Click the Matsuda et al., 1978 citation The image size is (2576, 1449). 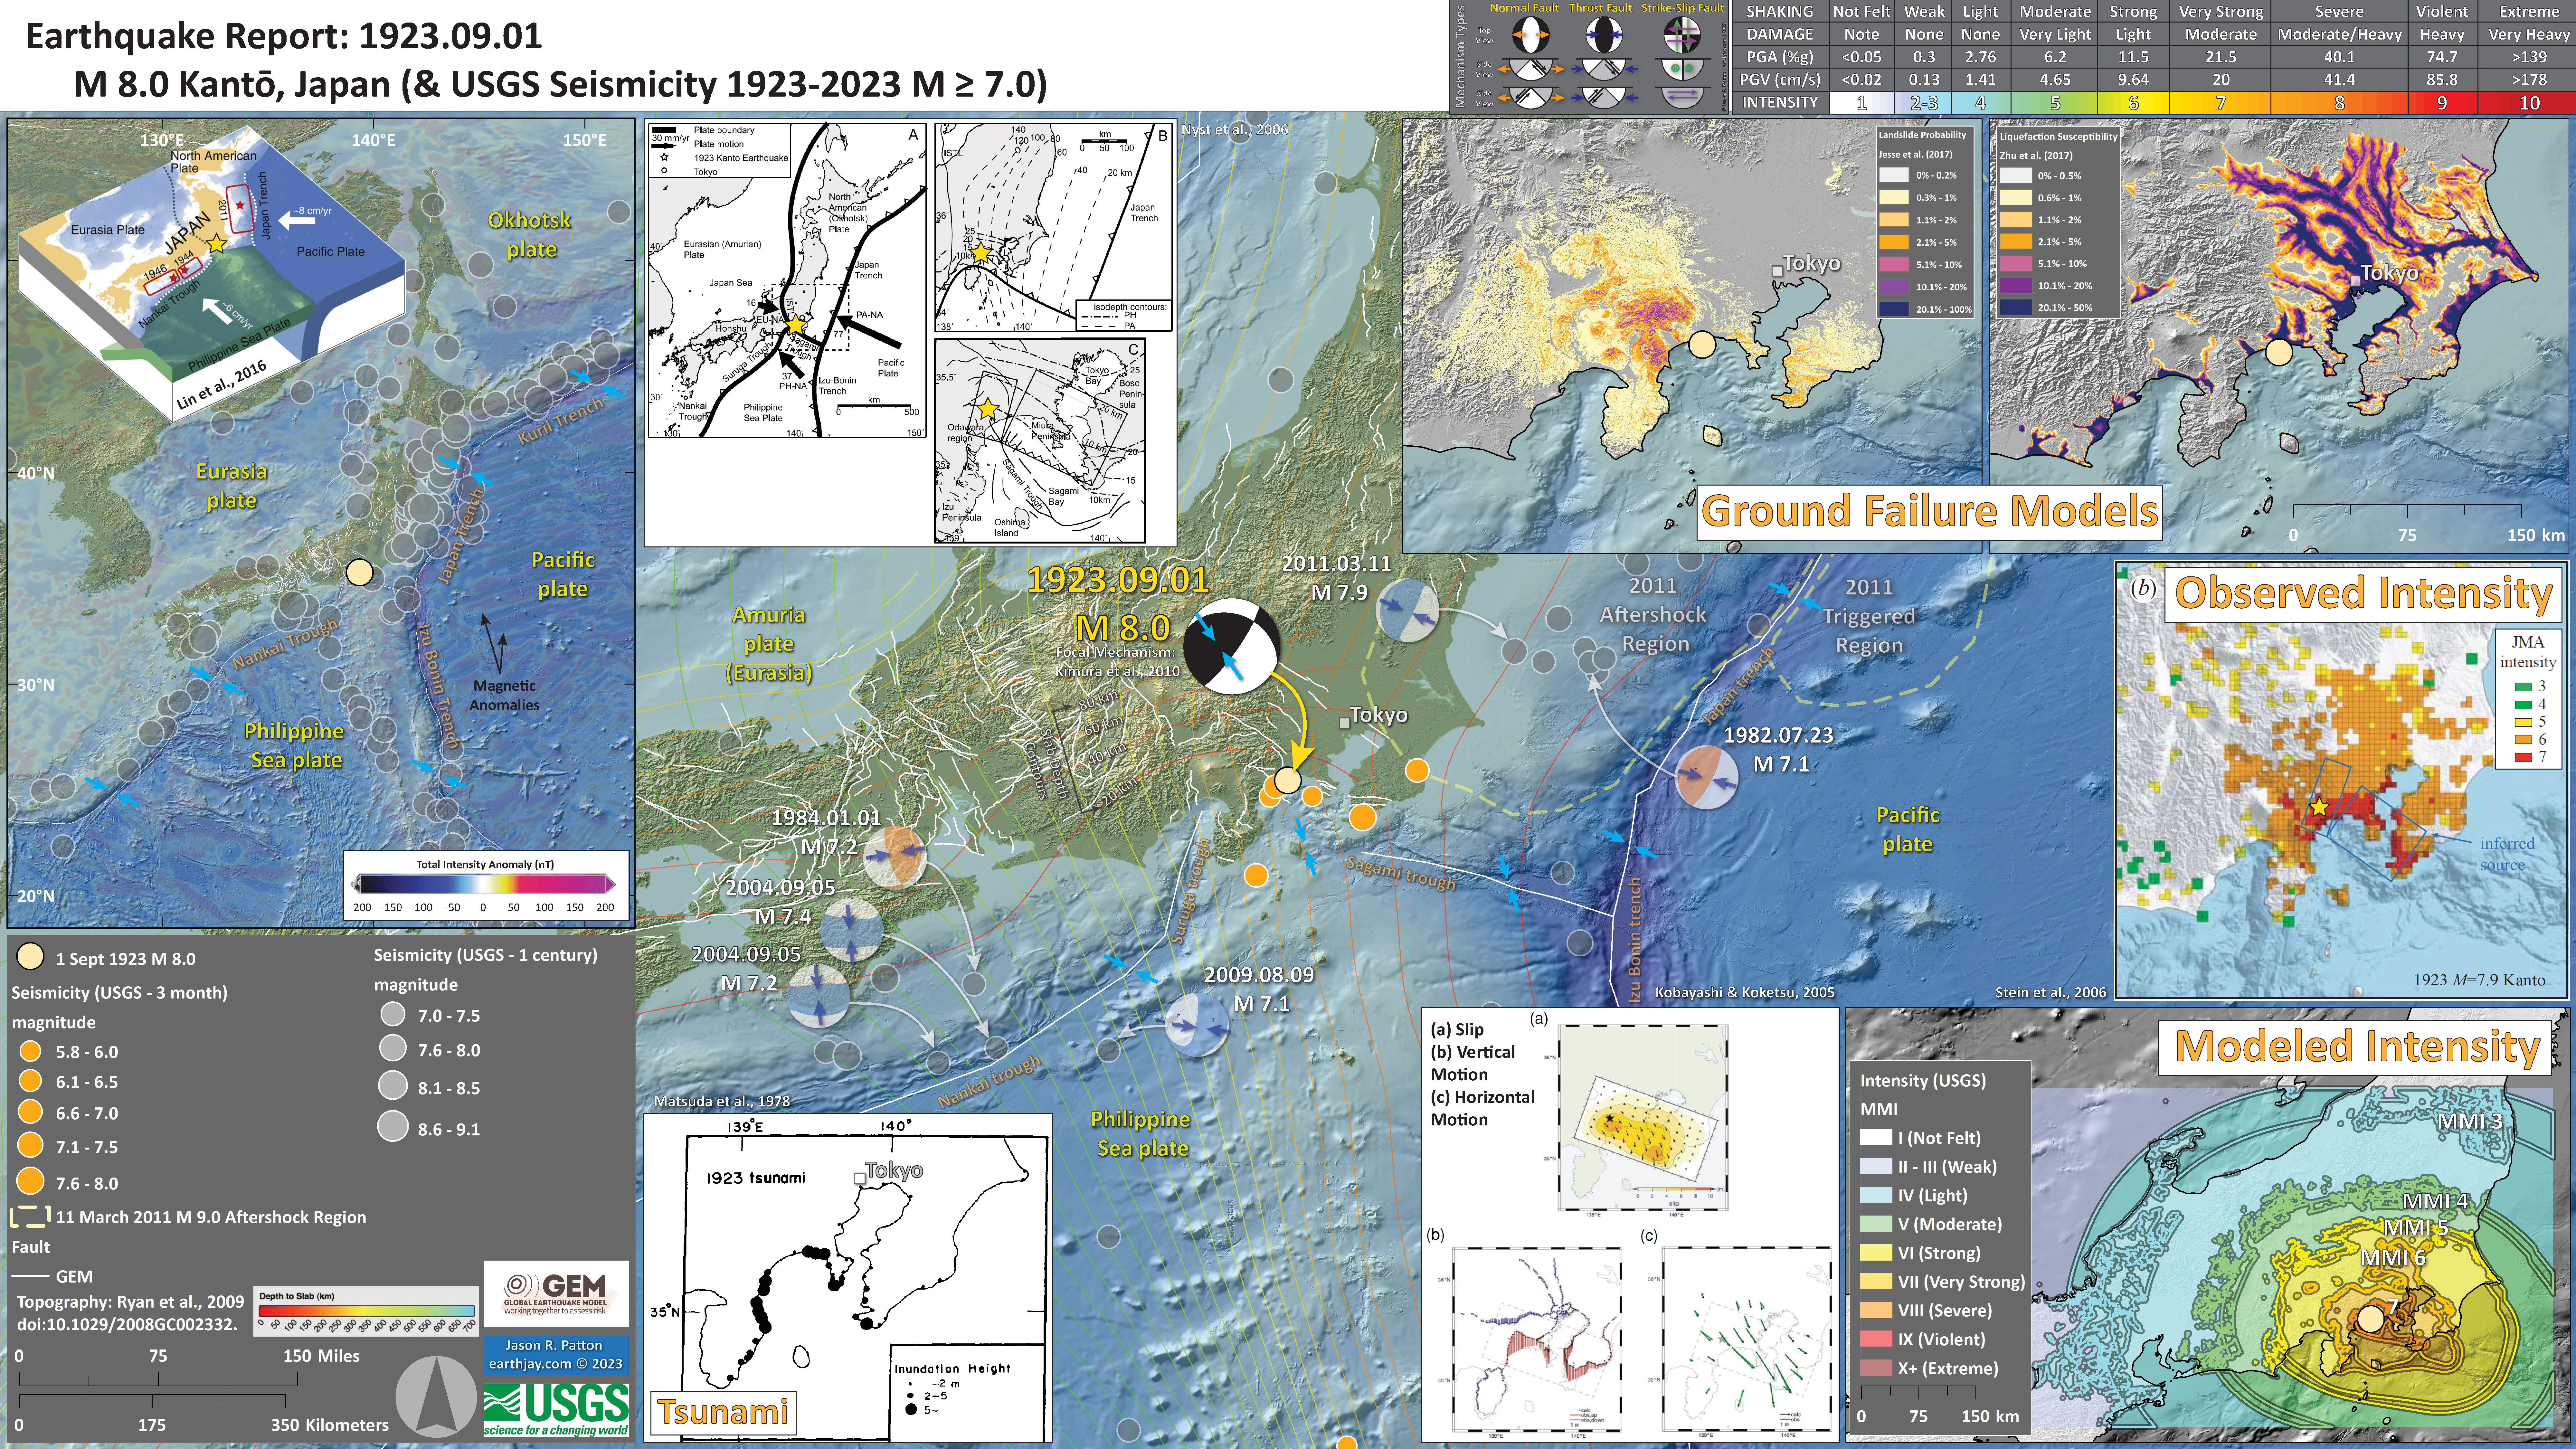722,1101
